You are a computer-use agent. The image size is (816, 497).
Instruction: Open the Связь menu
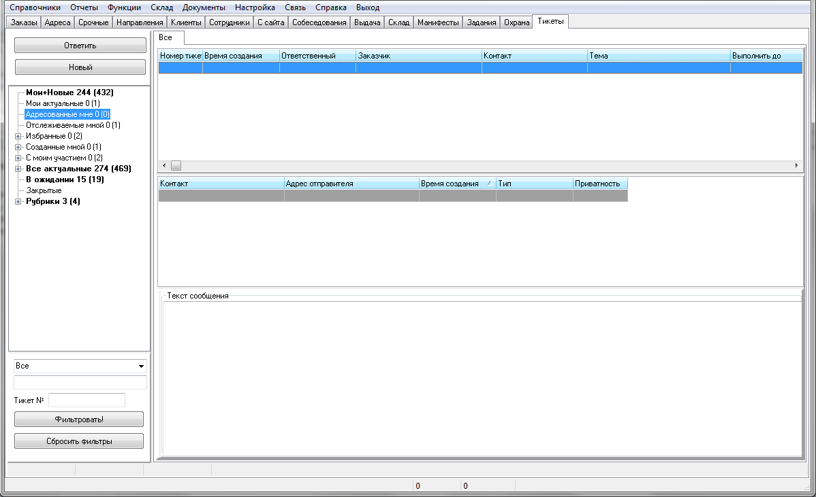(295, 7)
